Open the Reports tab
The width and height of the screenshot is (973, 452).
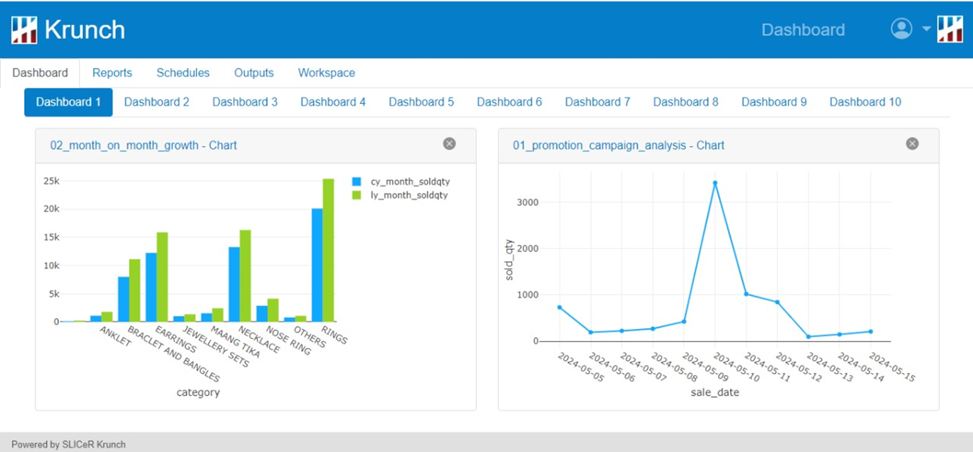tap(112, 73)
